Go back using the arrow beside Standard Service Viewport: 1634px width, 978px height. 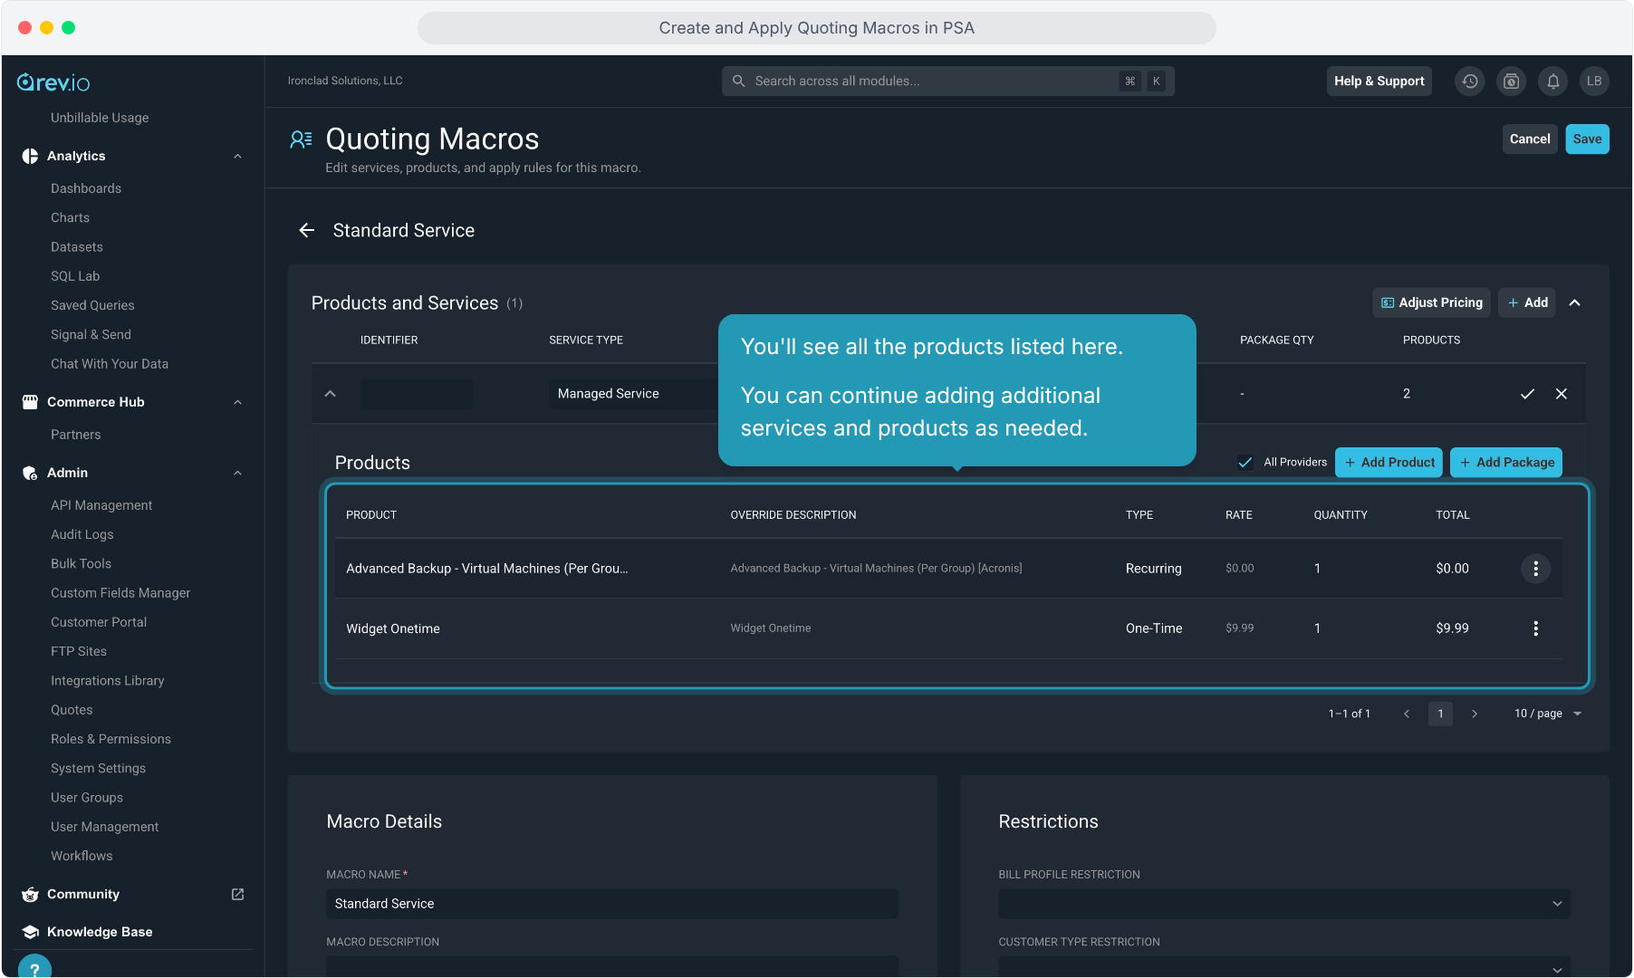[307, 230]
